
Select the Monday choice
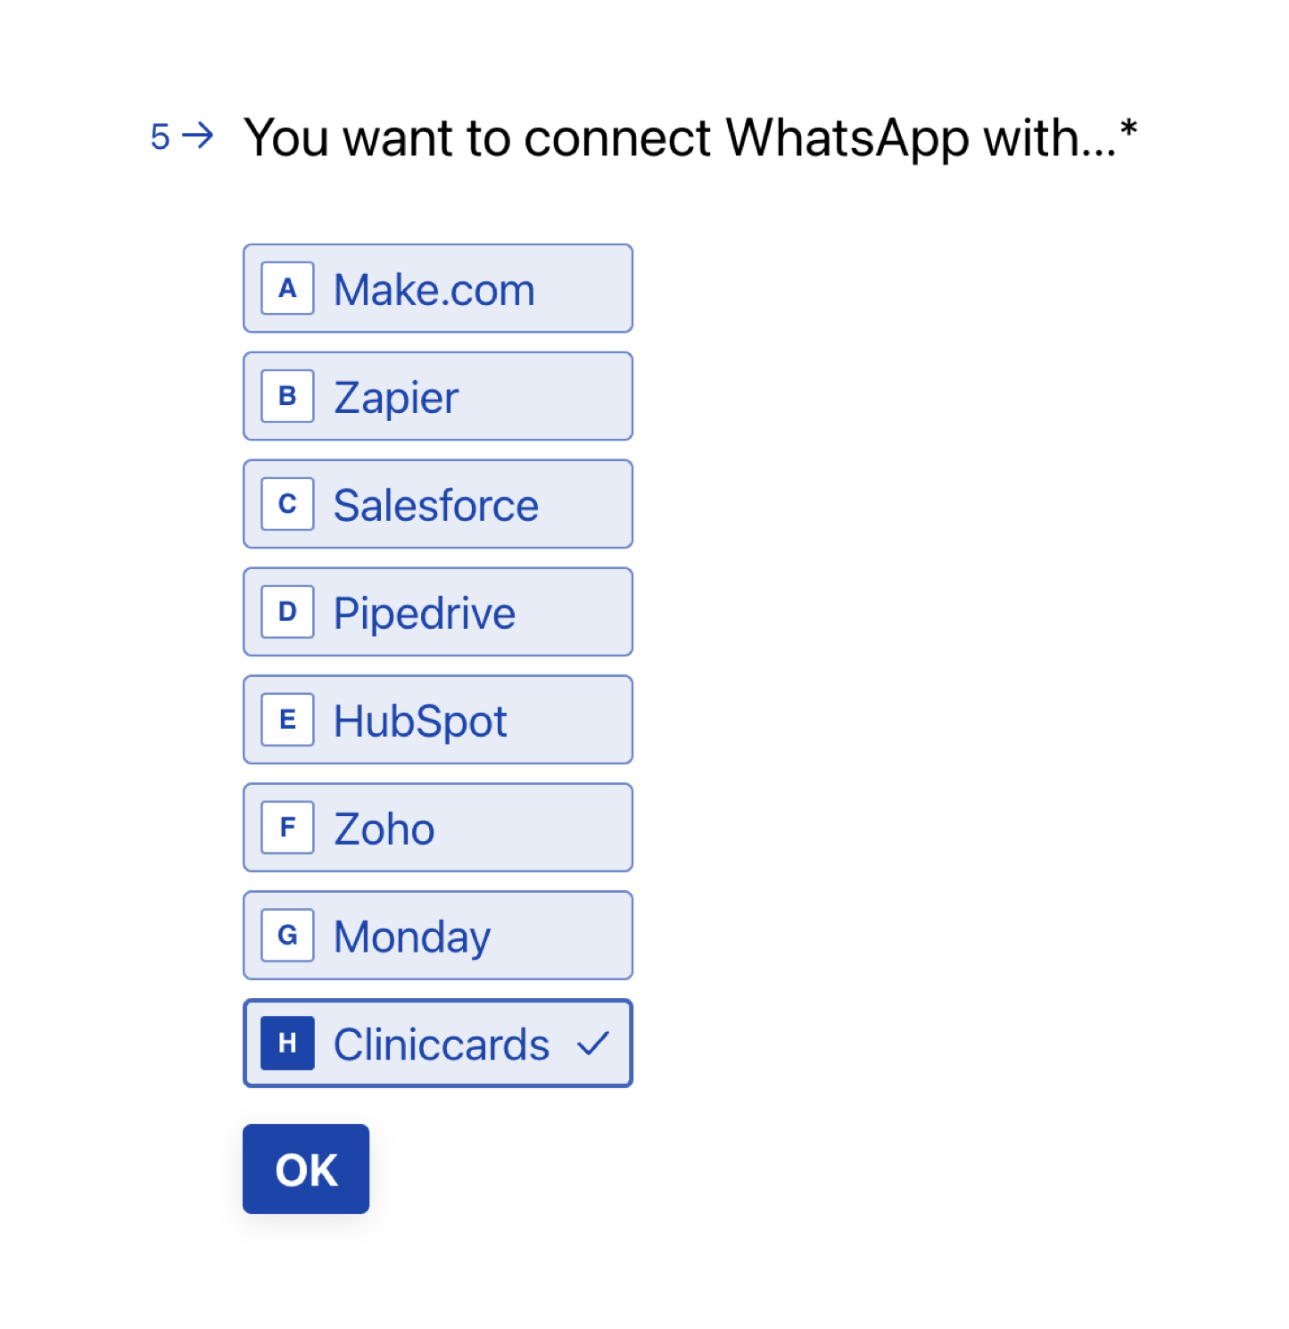coord(438,936)
